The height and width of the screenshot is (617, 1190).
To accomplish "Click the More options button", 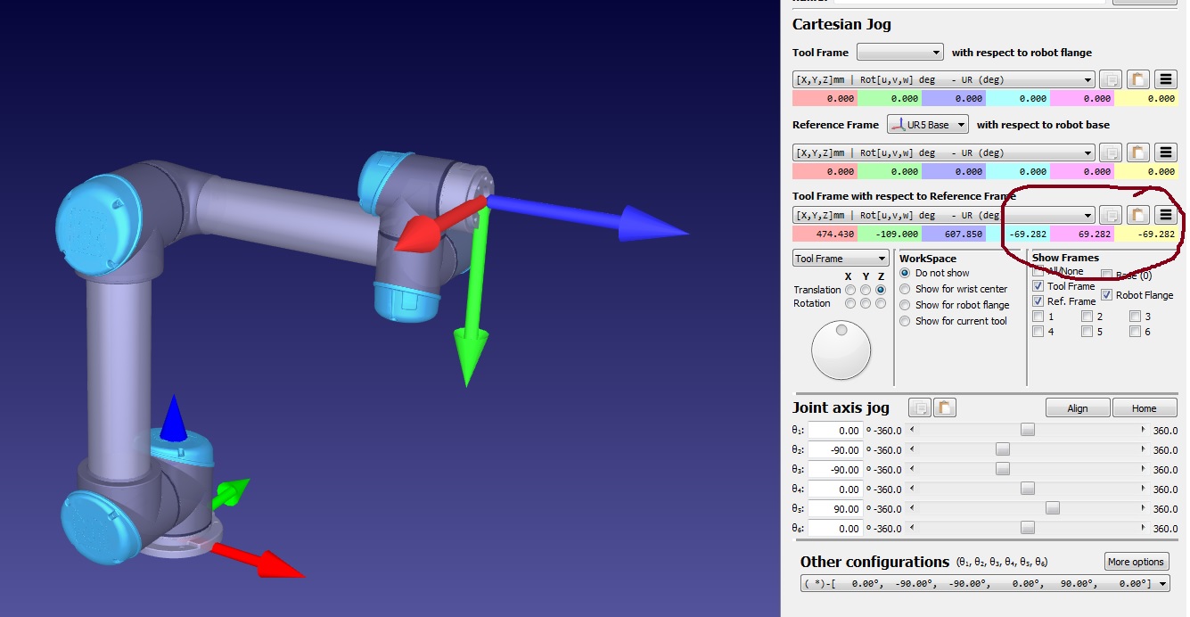I will pos(1136,562).
